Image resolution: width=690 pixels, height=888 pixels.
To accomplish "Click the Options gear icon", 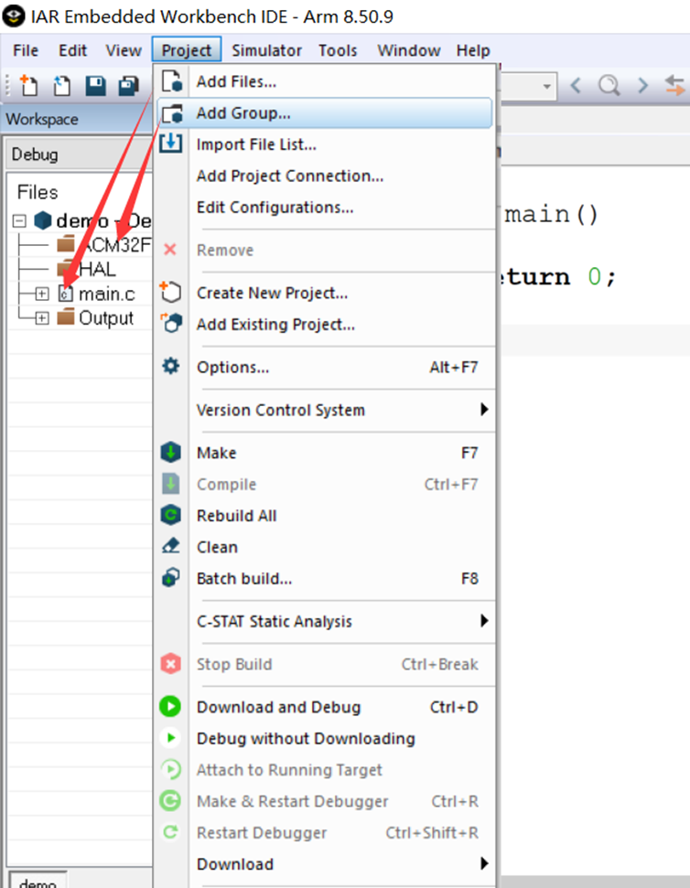I will [171, 367].
